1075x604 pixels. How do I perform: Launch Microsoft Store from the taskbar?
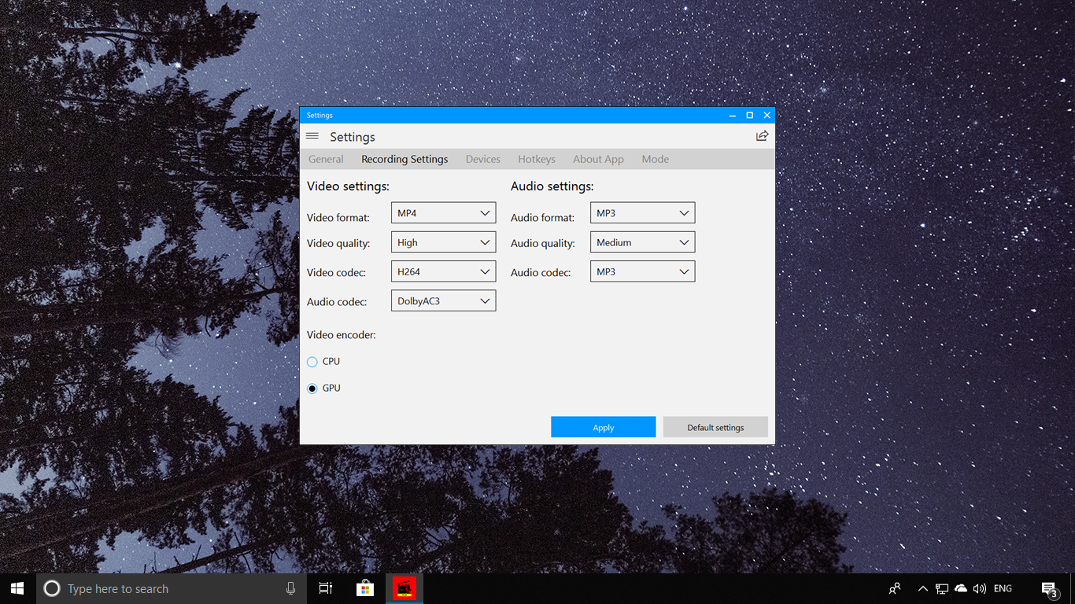coord(364,587)
